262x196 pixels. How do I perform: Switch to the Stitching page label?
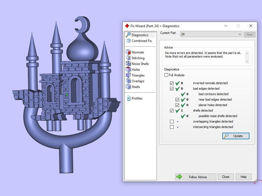(138, 58)
